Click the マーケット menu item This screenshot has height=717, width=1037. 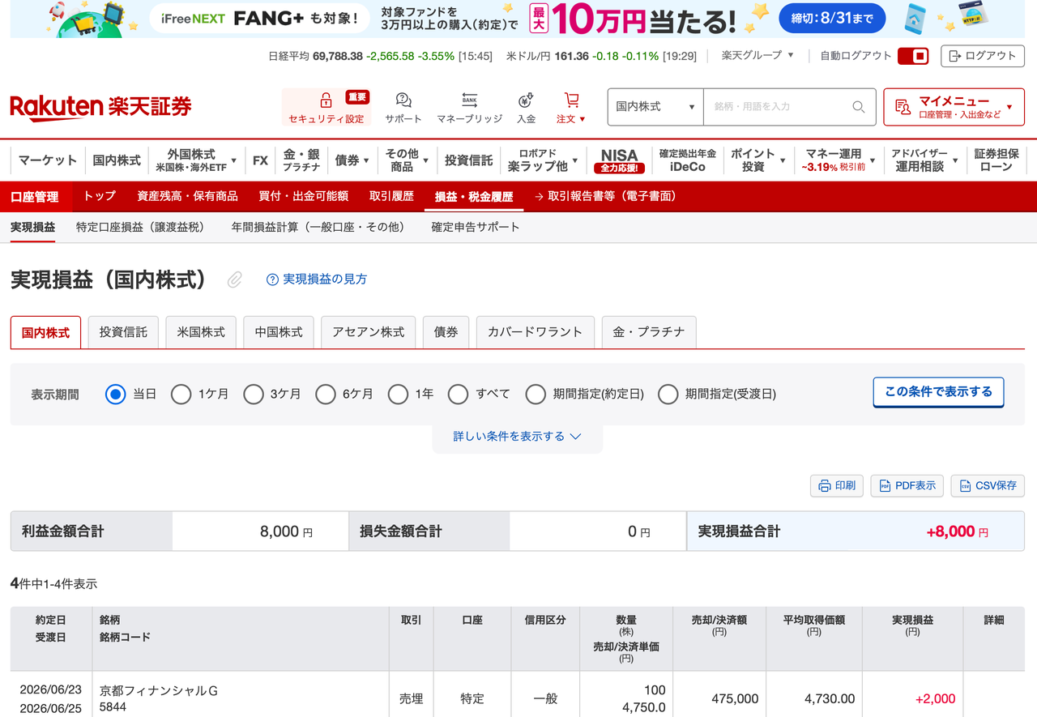tap(48, 160)
